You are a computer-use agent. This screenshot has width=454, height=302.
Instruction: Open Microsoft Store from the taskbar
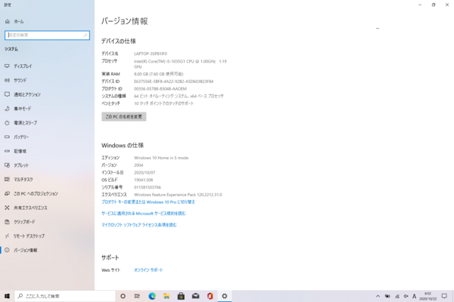(x=181, y=296)
